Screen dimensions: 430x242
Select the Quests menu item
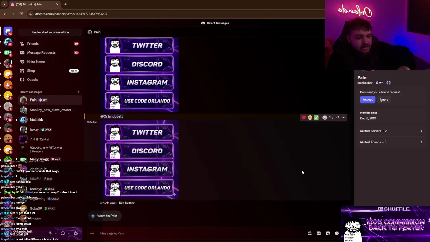pyautogui.click(x=50, y=80)
